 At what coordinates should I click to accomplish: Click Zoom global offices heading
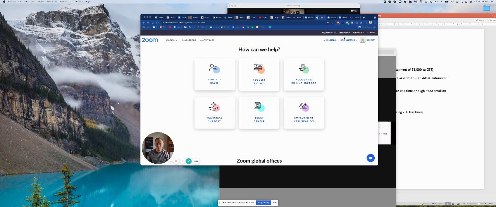(259, 161)
